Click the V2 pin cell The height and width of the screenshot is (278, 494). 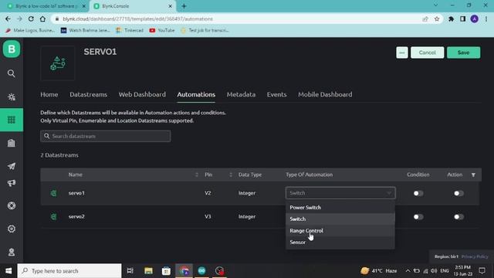[x=208, y=193]
